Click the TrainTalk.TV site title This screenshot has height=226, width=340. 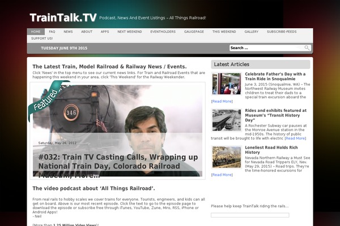[x=63, y=18]
